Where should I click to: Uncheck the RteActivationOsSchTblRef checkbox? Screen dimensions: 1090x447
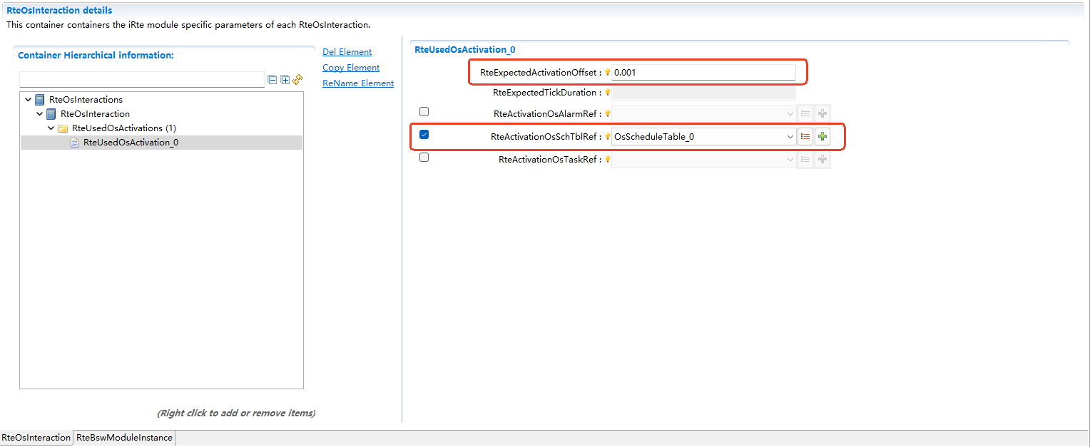[x=424, y=135]
